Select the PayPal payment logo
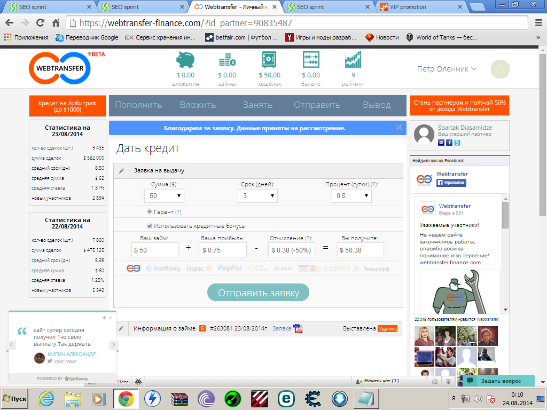The image size is (547, 410). [230, 268]
